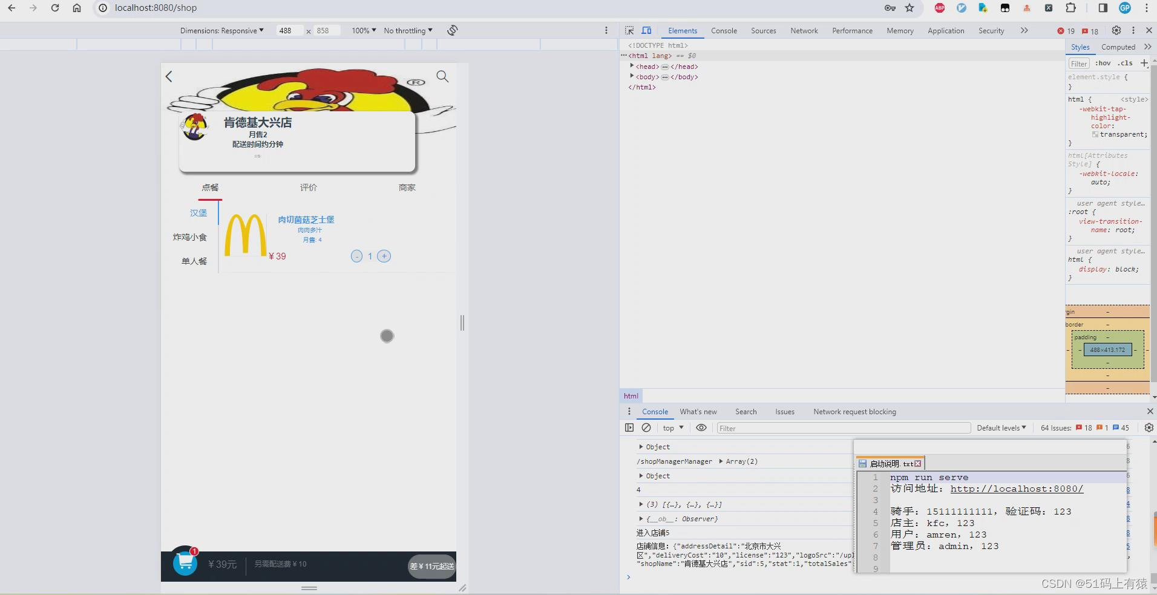The height and width of the screenshot is (595, 1157).
Task: Open the browser three-dot menu
Action: (1147, 8)
